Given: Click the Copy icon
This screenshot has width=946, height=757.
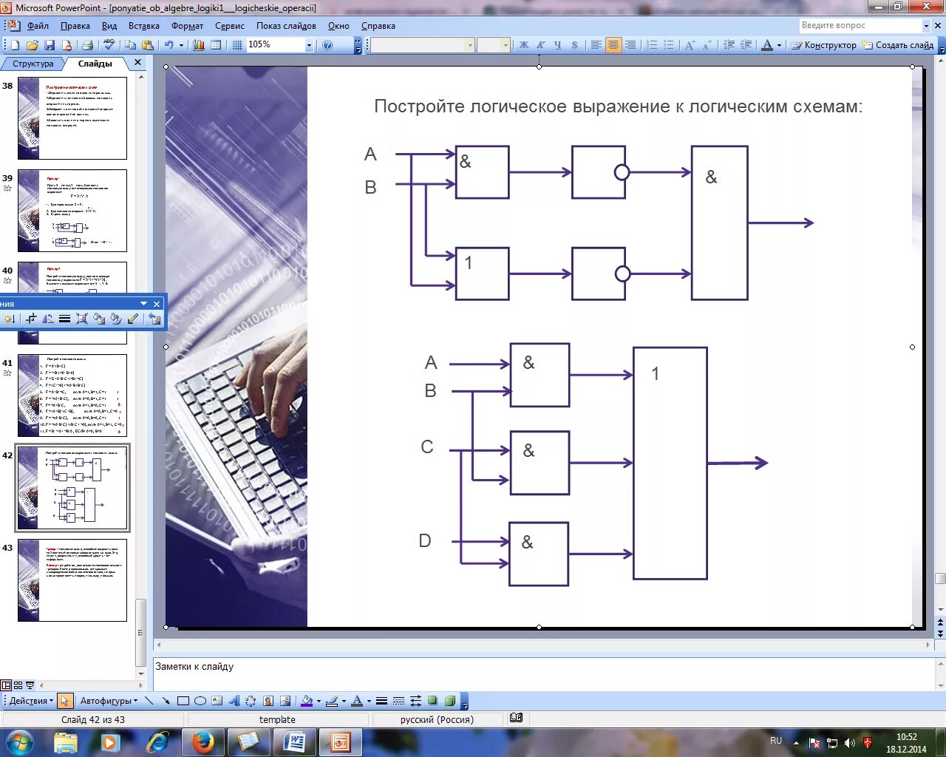Looking at the screenshot, I should click(131, 45).
